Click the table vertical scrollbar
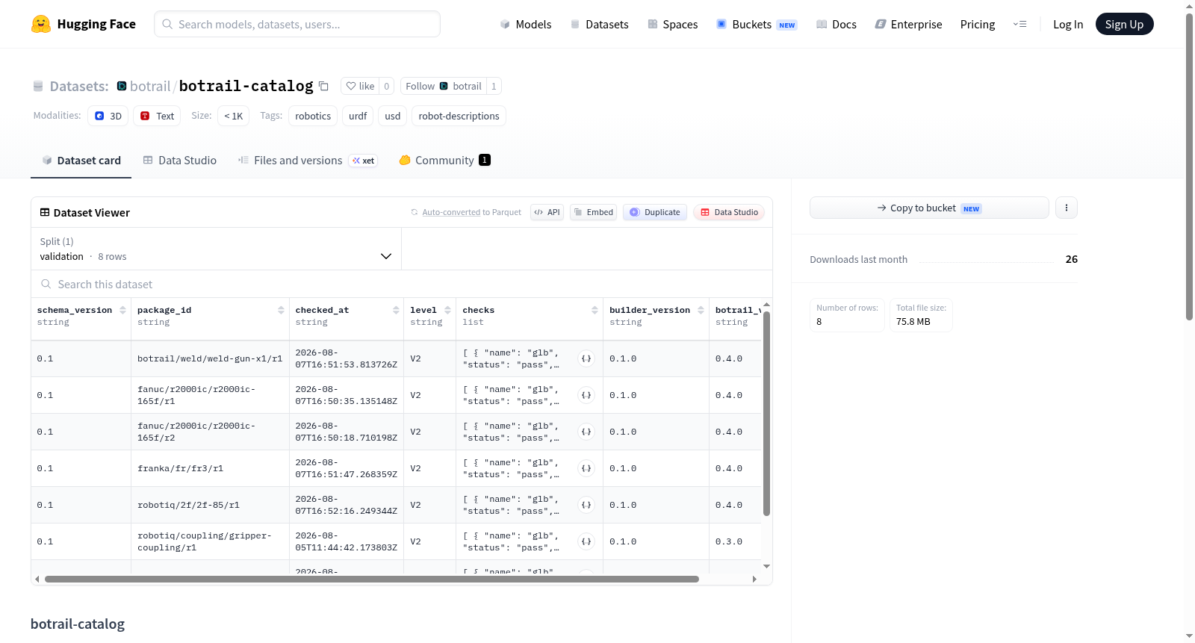Viewport: 1195px width, 643px height. [766, 413]
